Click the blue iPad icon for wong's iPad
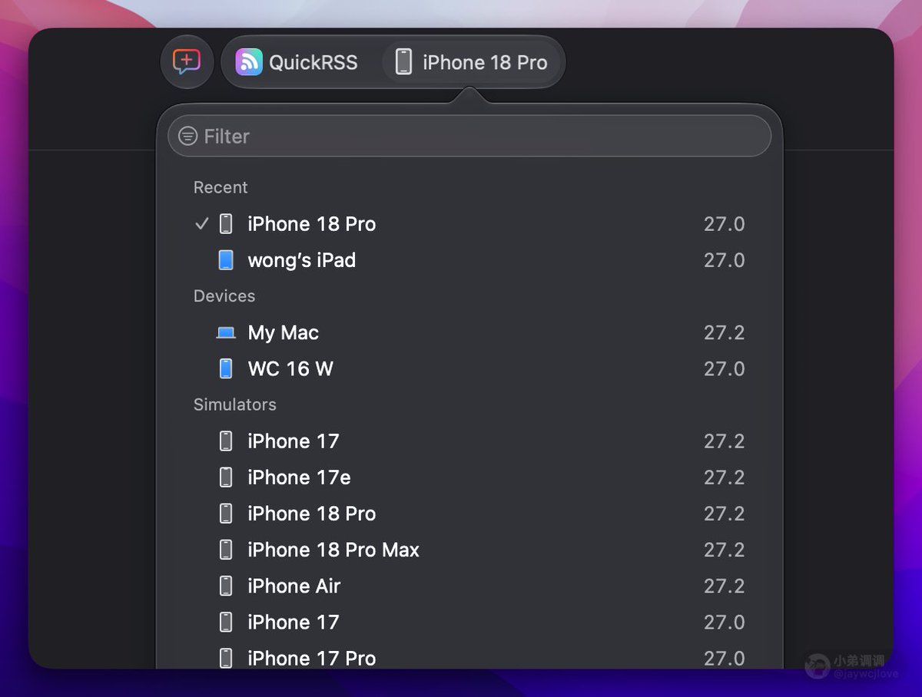The width and height of the screenshot is (922, 697). coord(226,260)
